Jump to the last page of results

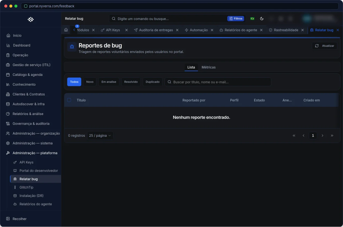coord(332,135)
